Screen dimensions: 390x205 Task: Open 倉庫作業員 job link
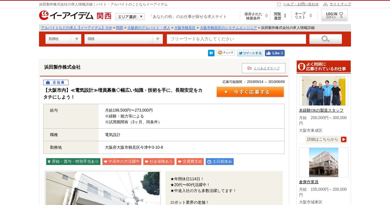click(309, 182)
